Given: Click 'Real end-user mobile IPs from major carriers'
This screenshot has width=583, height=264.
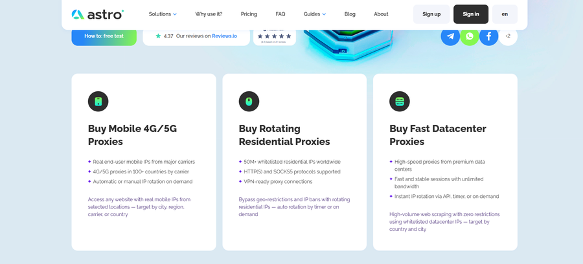Looking at the screenshot, I should click(144, 162).
